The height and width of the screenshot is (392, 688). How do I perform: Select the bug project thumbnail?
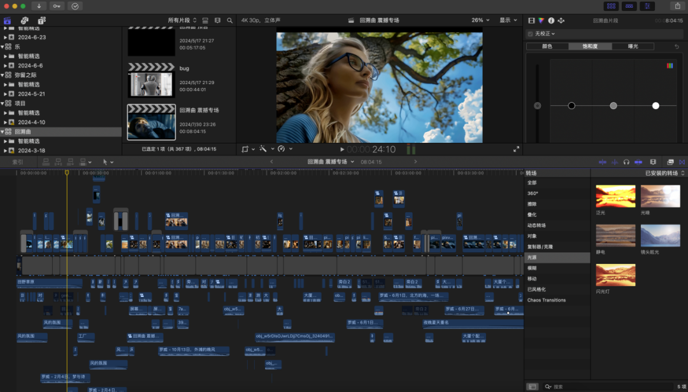pyautogui.click(x=152, y=80)
